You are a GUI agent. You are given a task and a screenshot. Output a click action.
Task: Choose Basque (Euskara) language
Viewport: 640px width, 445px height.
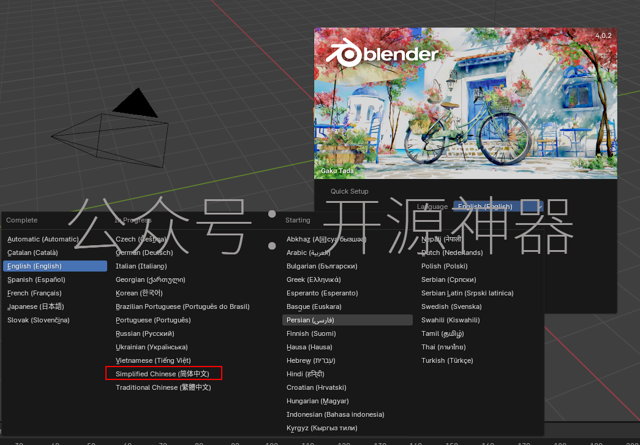[x=347, y=306]
